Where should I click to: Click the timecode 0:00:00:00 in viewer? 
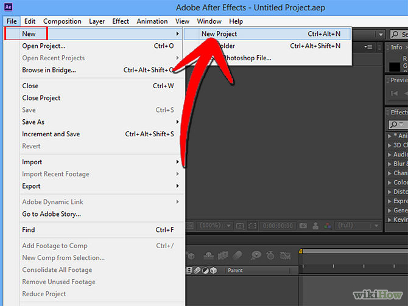click(277, 226)
